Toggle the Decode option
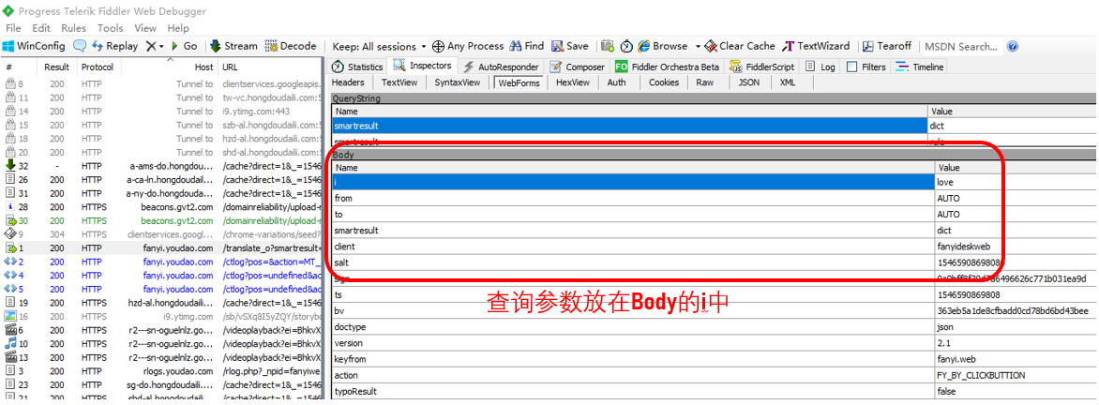Screen dimensions: 1099x405 click(x=291, y=46)
